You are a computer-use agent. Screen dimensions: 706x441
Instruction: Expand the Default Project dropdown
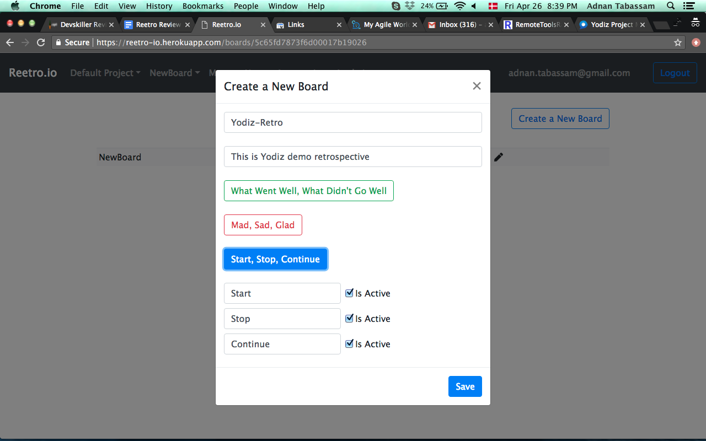point(105,73)
